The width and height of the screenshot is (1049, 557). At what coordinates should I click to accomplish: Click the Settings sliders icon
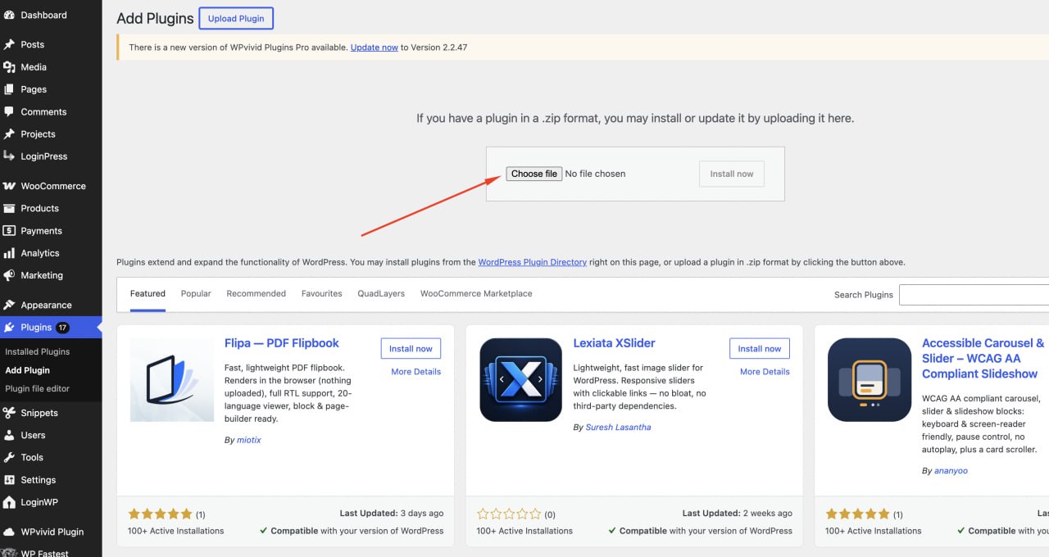[9, 479]
